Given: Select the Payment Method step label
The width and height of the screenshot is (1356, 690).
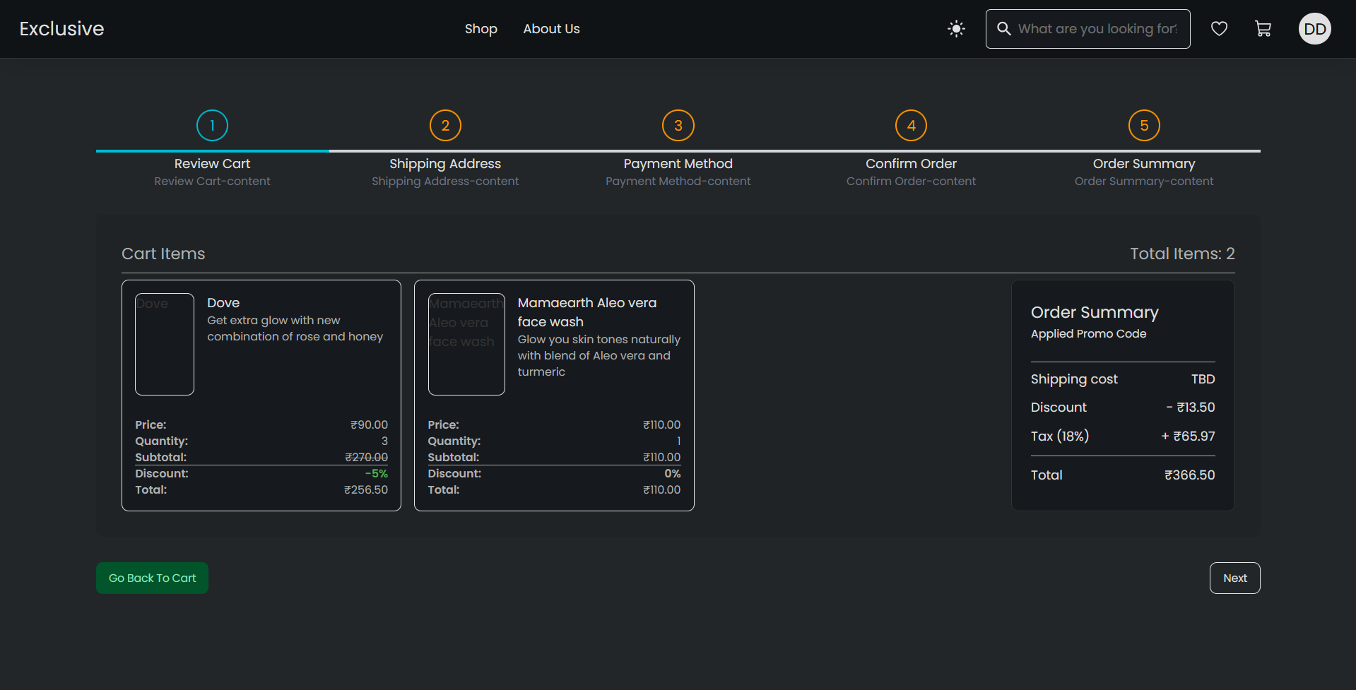Looking at the screenshot, I should click(x=678, y=164).
